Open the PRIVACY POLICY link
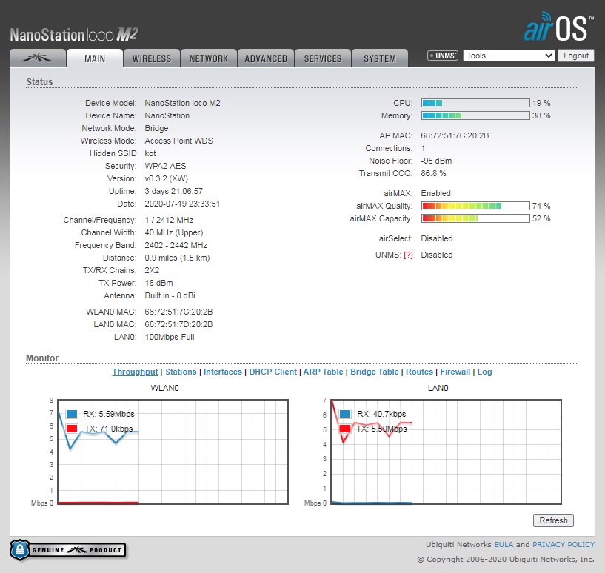Screen dimensions: 605x573 pos(564,544)
